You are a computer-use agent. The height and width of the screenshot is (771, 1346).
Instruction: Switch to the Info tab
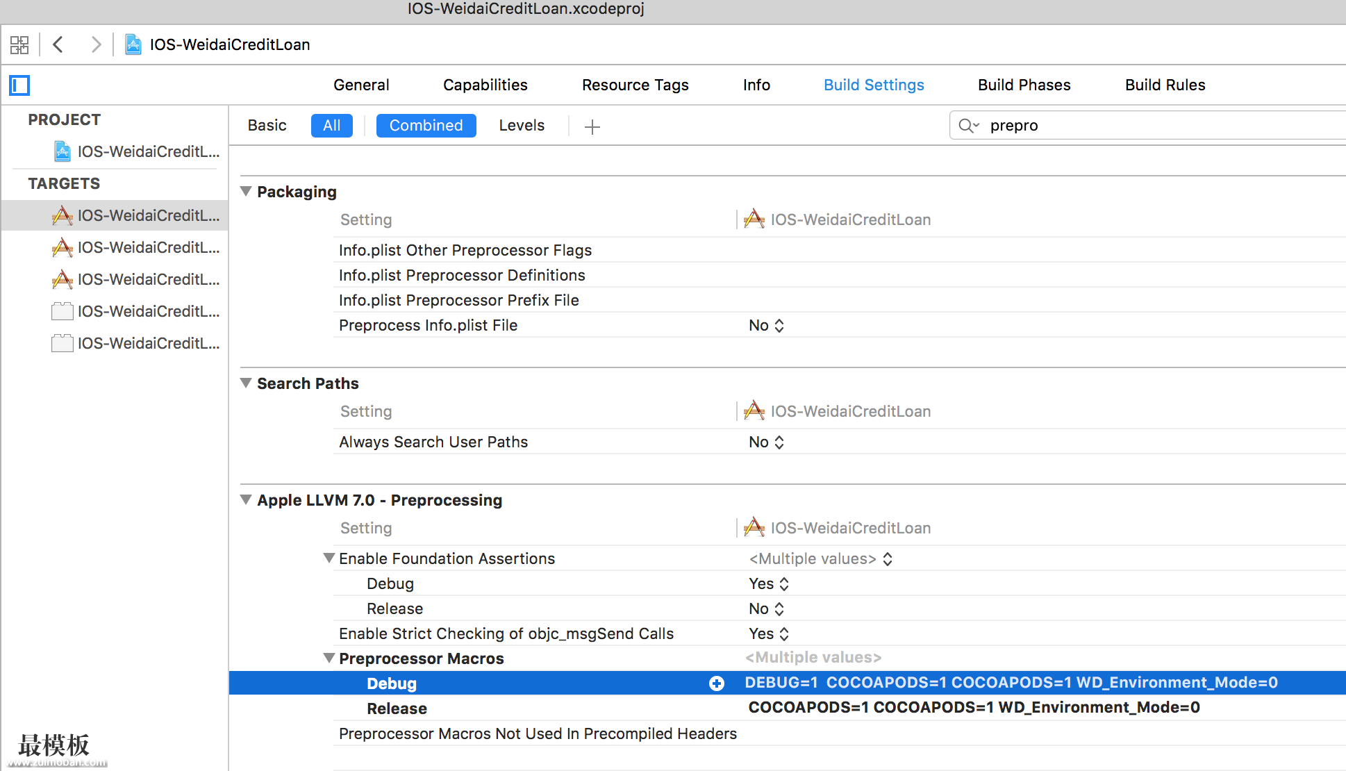pos(756,85)
